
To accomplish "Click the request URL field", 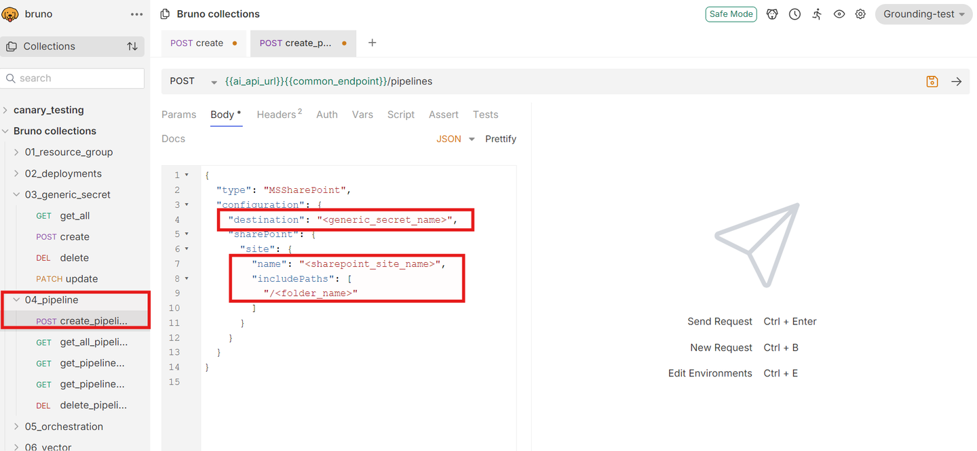I will tap(570, 81).
